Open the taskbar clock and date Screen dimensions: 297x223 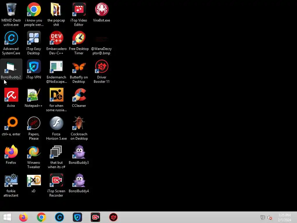click(284, 217)
